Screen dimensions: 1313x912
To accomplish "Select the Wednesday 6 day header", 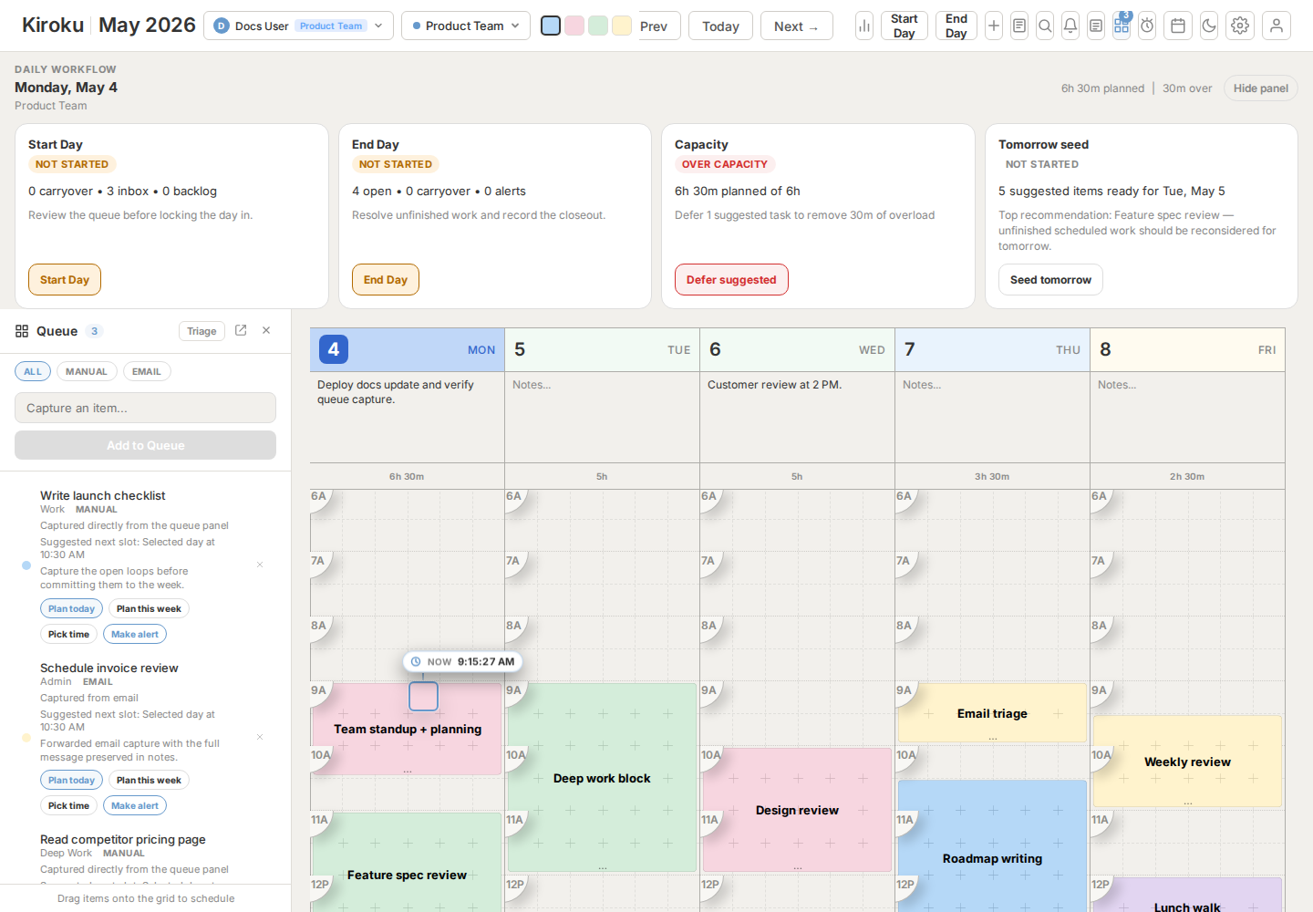I will pyautogui.click(x=797, y=349).
